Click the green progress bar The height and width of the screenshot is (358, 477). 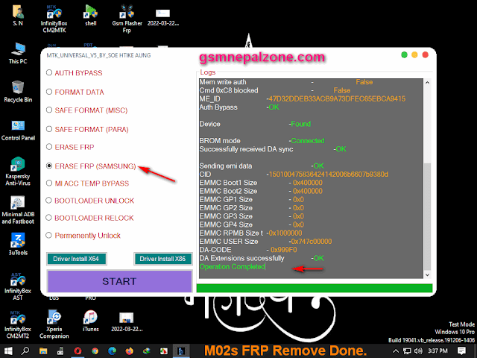[x=315, y=288]
